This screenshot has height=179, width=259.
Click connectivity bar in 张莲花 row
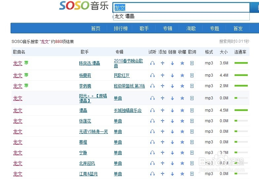click(x=241, y=121)
